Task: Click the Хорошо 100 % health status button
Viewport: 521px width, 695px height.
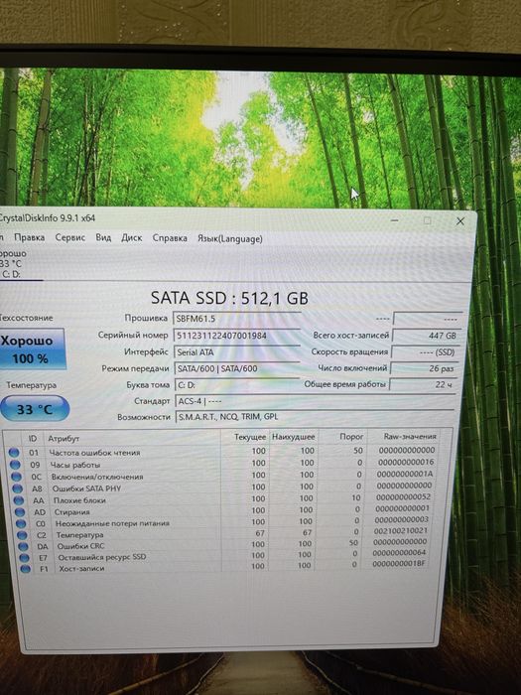Action: point(33,349)
